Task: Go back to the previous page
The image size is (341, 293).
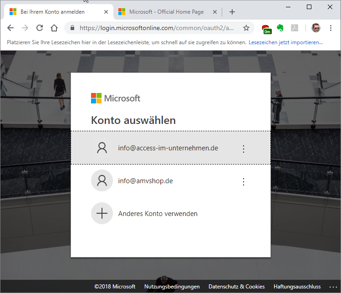Action: [10, 28]
